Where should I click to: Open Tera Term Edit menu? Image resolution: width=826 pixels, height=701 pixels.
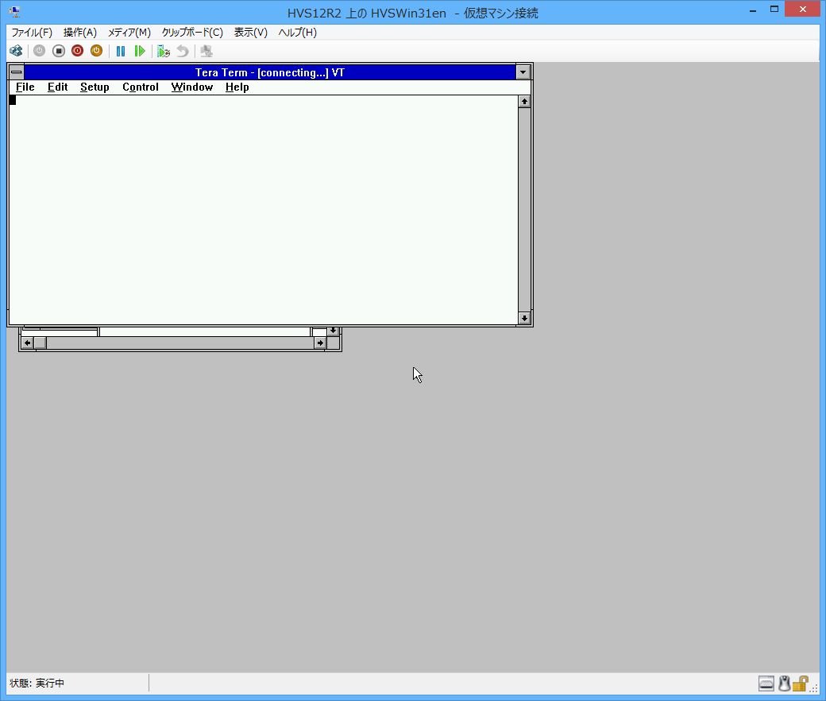57,87
